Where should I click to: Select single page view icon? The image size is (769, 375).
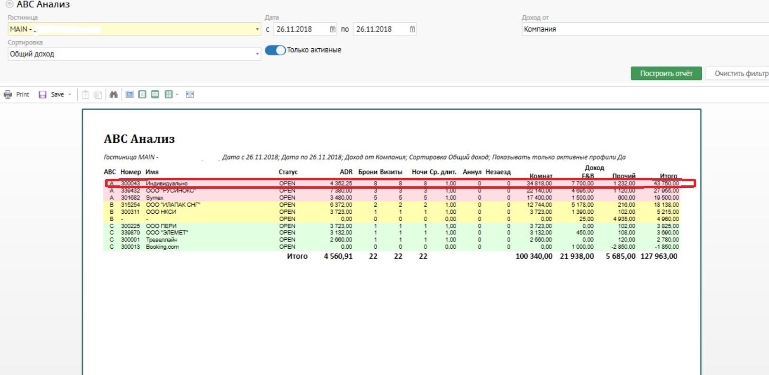[x=142, y=95]
